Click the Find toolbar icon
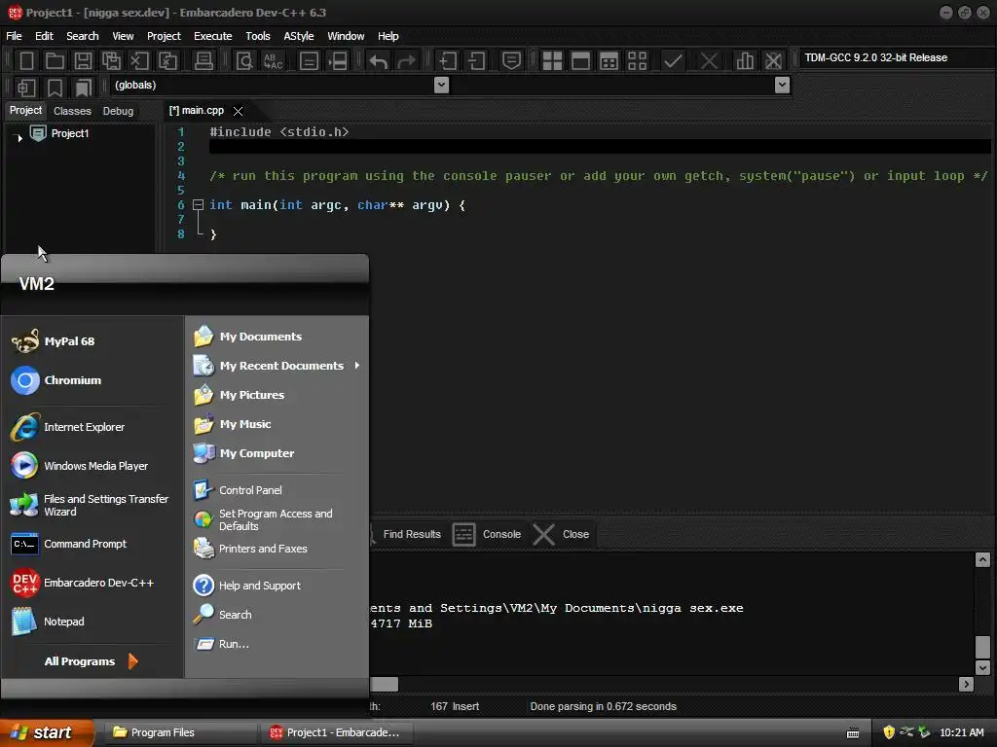The width and height of the screenshot is (997, 747). pyautogui.click(x=244, y=61)
